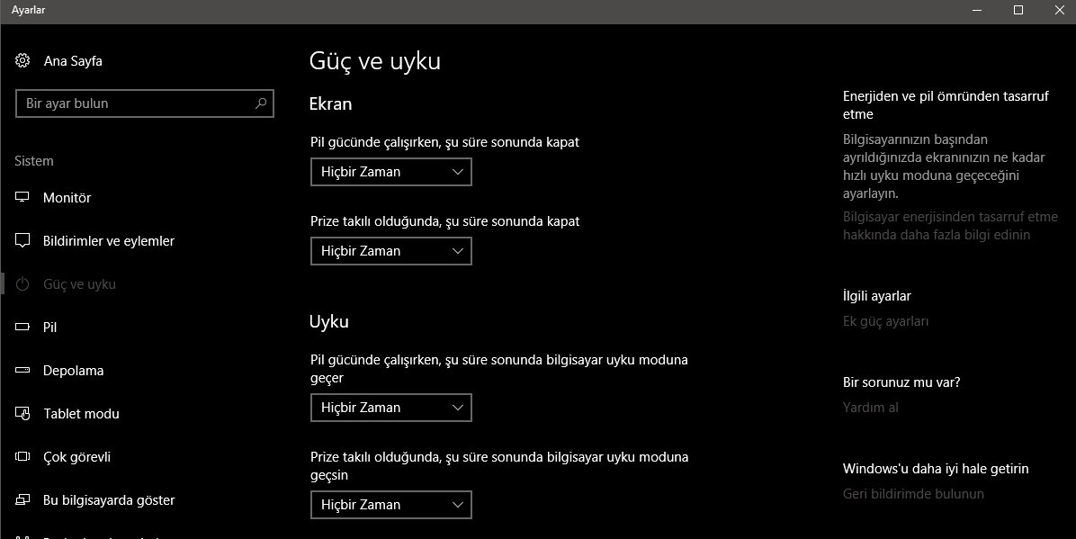Expand screen-off dropdown when plugged in
This screenshot has width=1076, height=539.
coord(391,251)
